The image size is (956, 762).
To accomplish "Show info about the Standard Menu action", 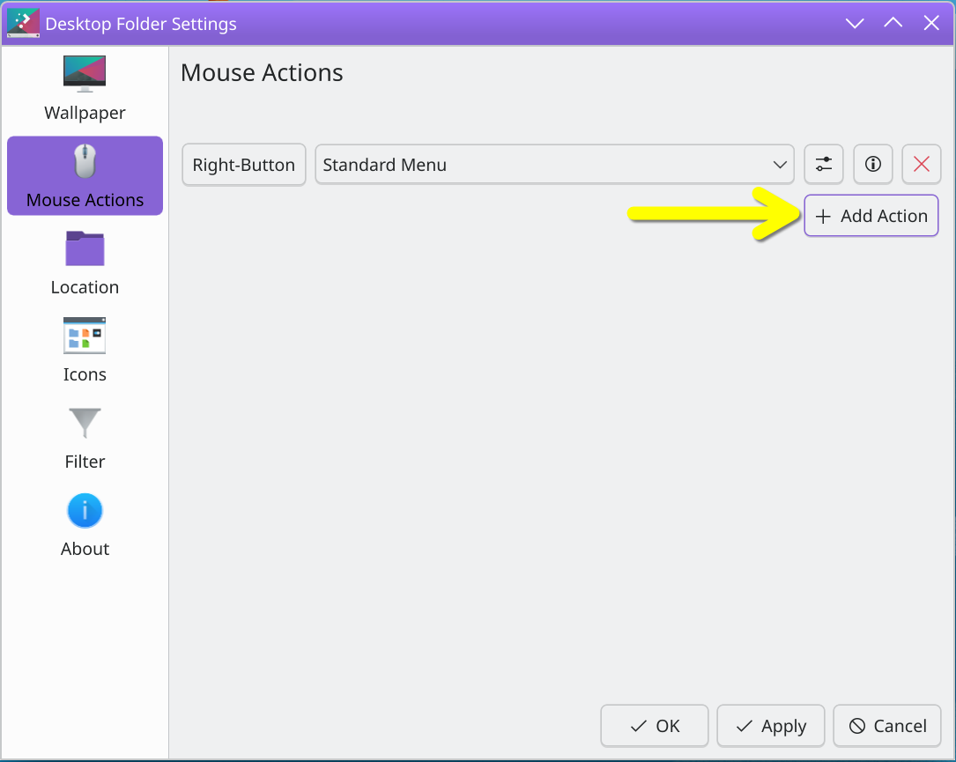I will point(873,164).
